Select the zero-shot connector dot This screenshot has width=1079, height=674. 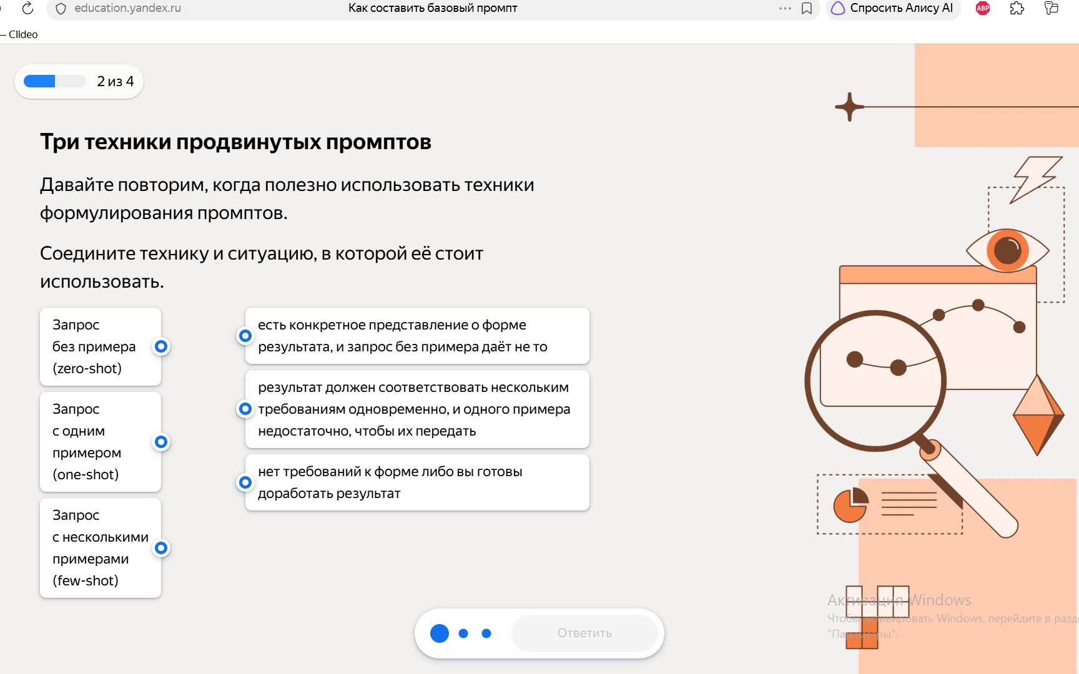(x=161, y=346)
